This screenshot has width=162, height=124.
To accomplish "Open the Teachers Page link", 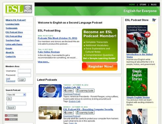I will coord(13,40).
